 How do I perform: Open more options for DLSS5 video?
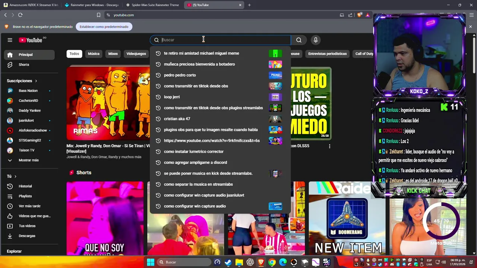pyautogui.click(x=329, y=146)
